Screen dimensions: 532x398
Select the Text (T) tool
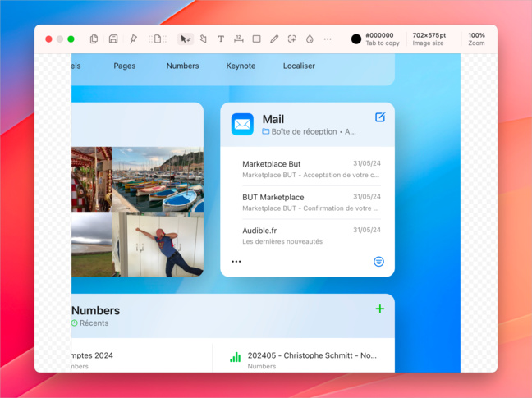point(221,39)
